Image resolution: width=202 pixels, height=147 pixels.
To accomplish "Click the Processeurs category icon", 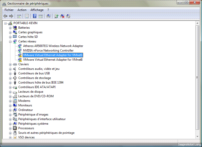I will coord(15,128).
